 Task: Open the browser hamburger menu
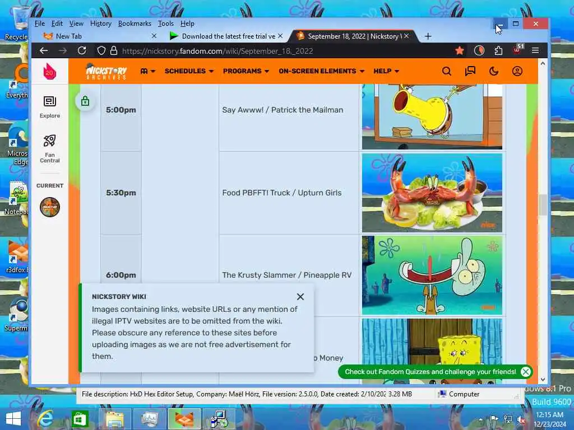click(535, 50)
